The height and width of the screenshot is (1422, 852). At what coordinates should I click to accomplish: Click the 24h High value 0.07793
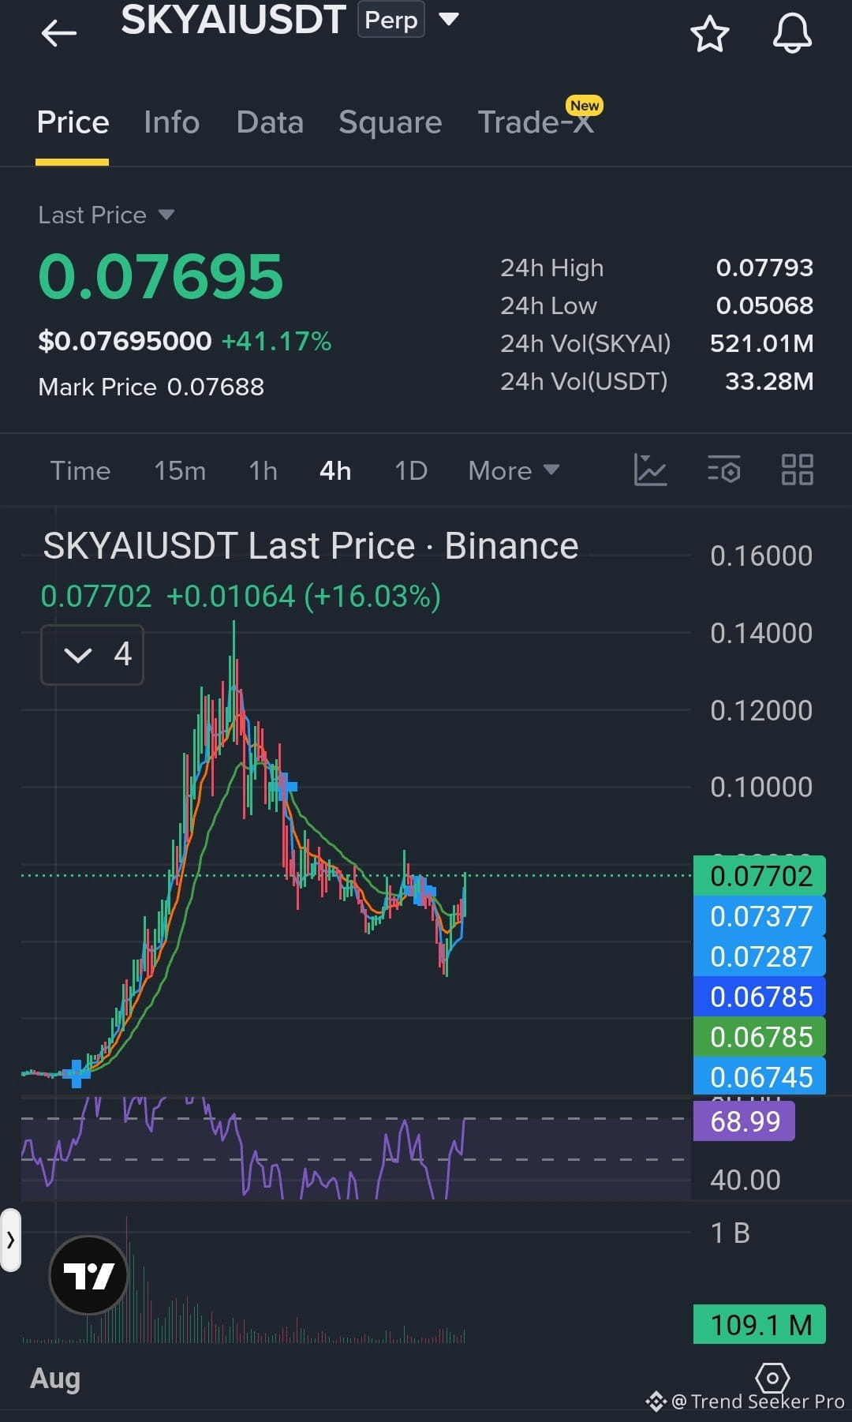tap(764, 268)
